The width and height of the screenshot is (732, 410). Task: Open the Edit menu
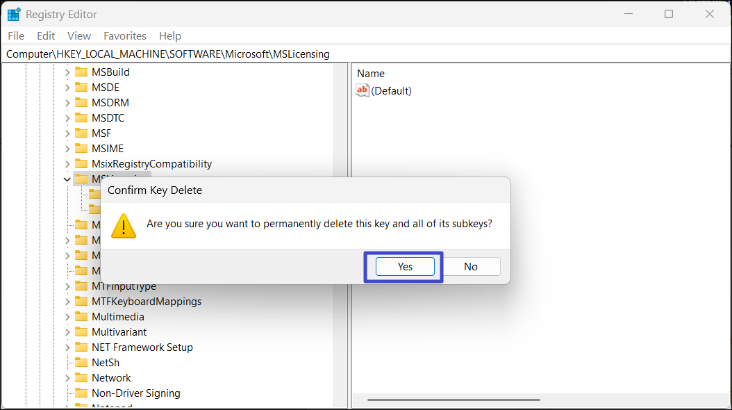tap(46, 36)
